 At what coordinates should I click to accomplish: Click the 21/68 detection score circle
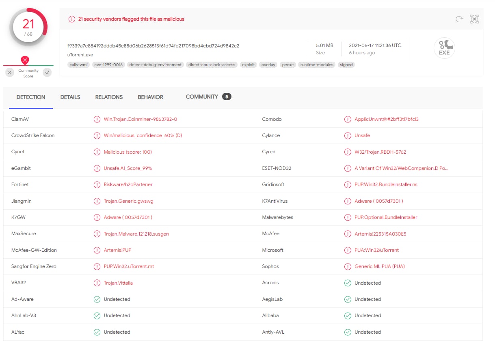(x=28, y=27)
